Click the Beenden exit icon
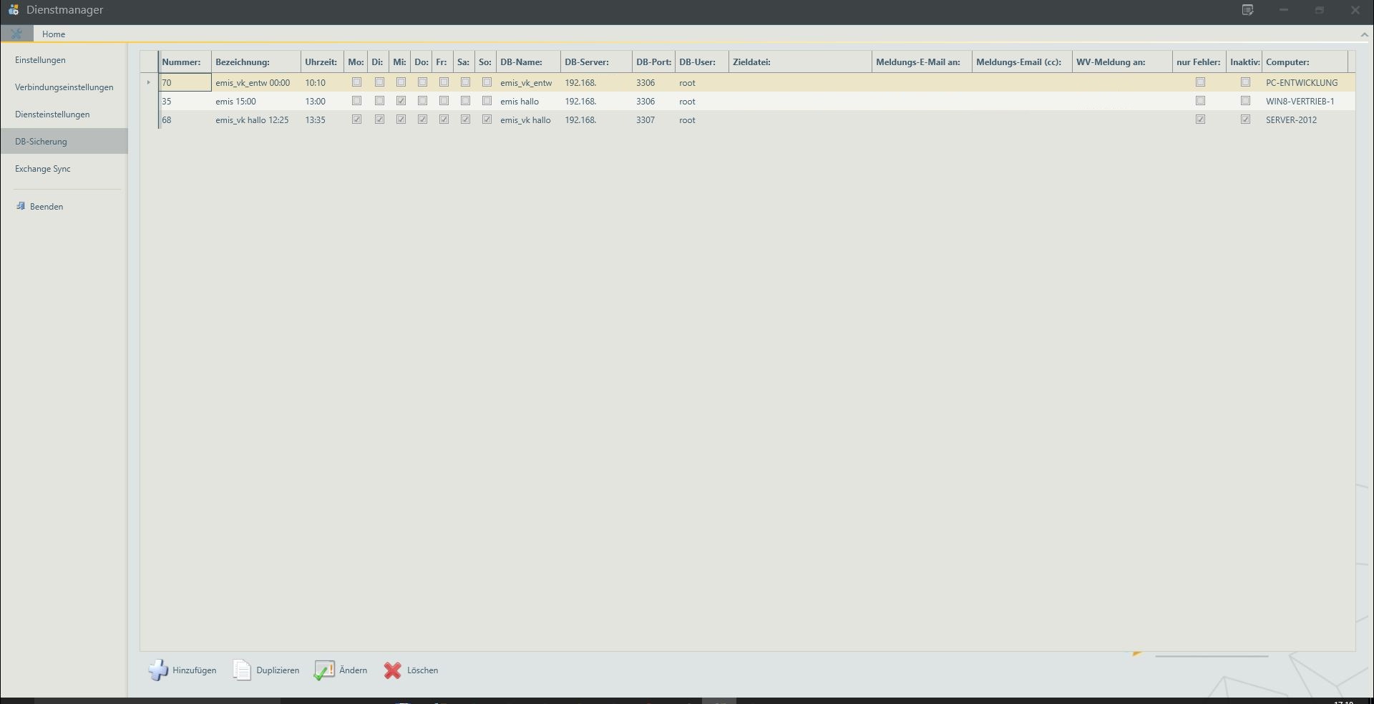The height and width of the screenshot is (704, 1374). point(21,206)
